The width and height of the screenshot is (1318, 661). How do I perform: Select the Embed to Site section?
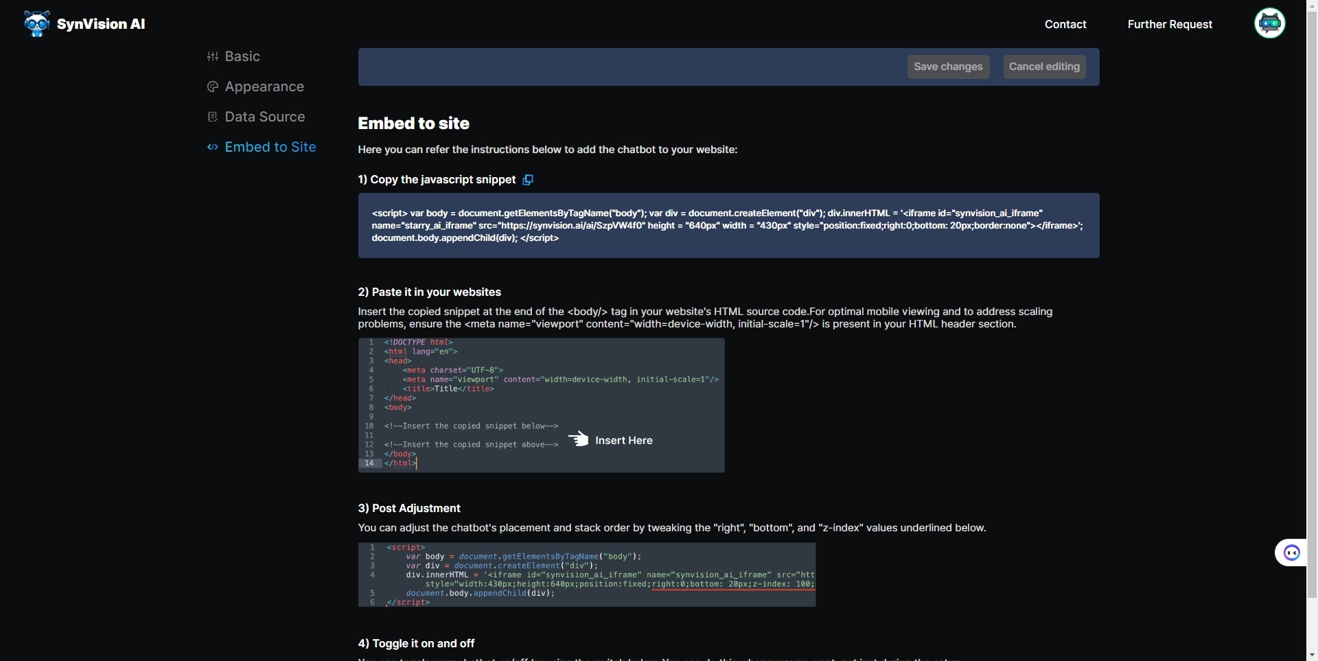270,147
